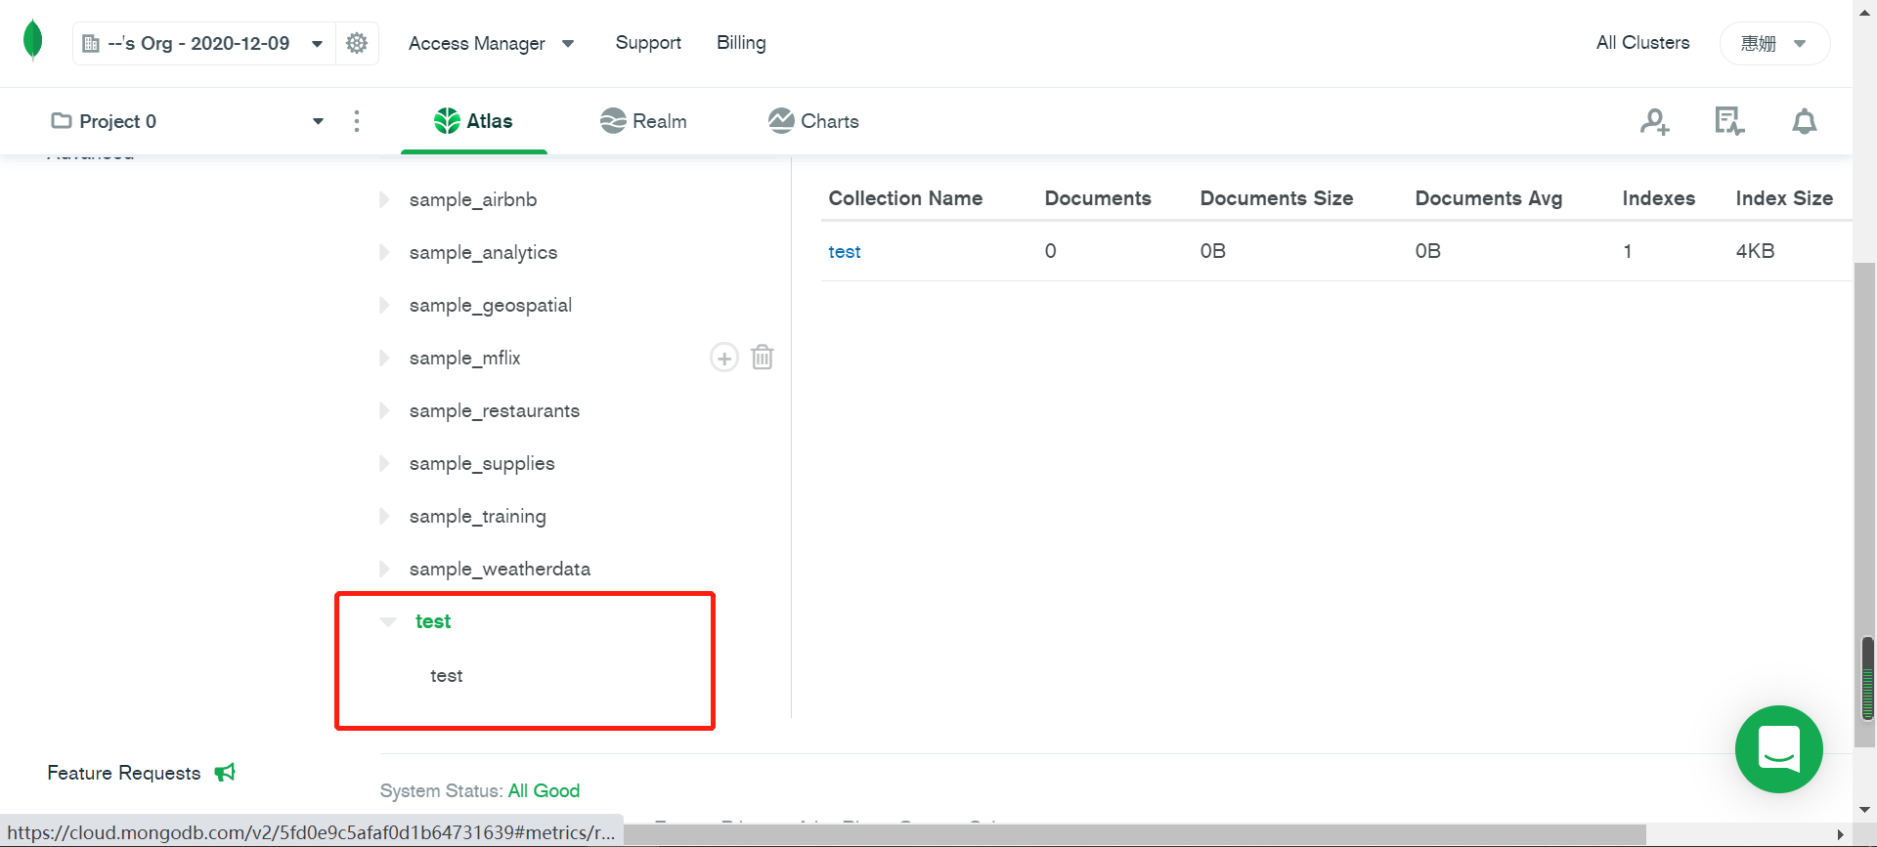The height and width of the screenshot is (847, 1877).
Task: Click the vertical scrollbar down arrow
Action: (x=1865, y=809)
